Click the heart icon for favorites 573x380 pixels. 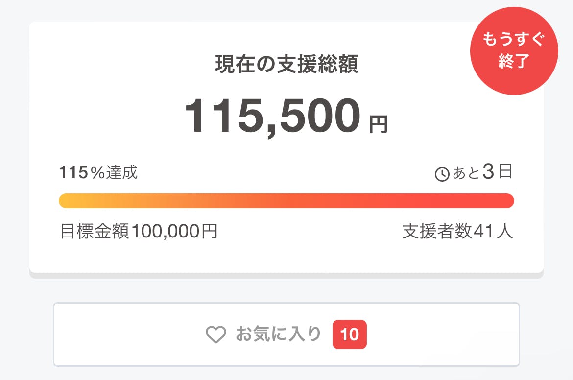pyautogui.click(x=215, y=335)
